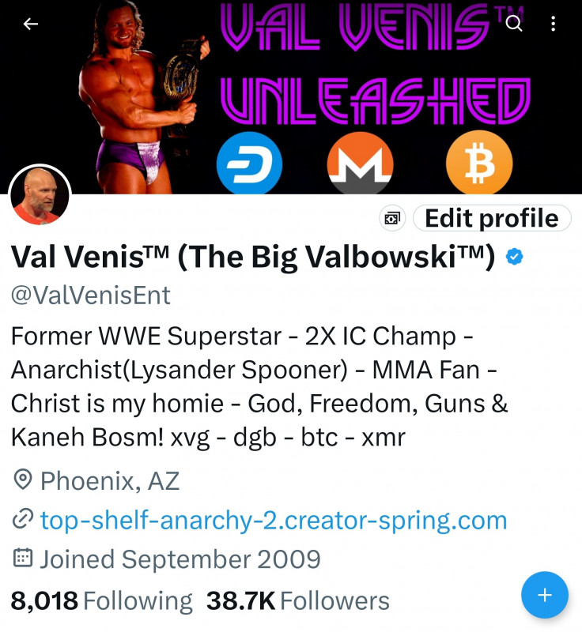Screen dimensions: 582x632
Task: Tap the location pin icon
Action: (23, 480)
